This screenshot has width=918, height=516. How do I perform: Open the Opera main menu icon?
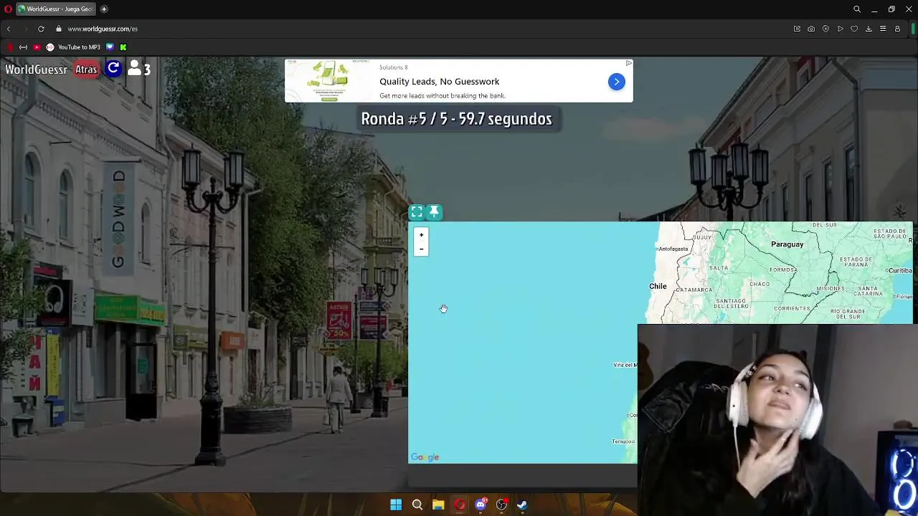click(x=8, y=9)
